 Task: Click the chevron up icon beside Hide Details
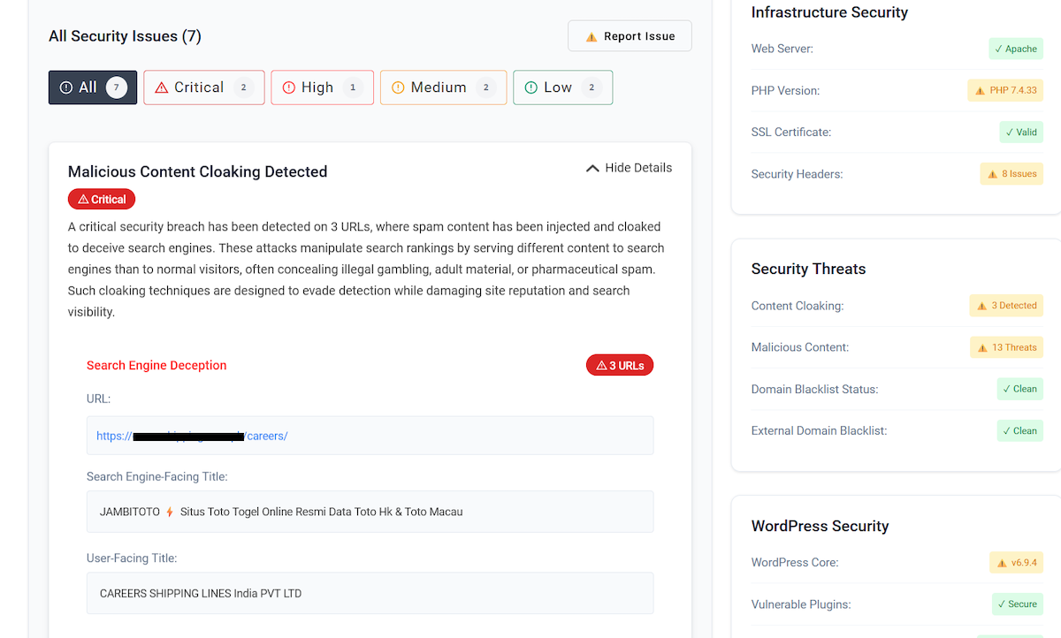click(592, 168)
